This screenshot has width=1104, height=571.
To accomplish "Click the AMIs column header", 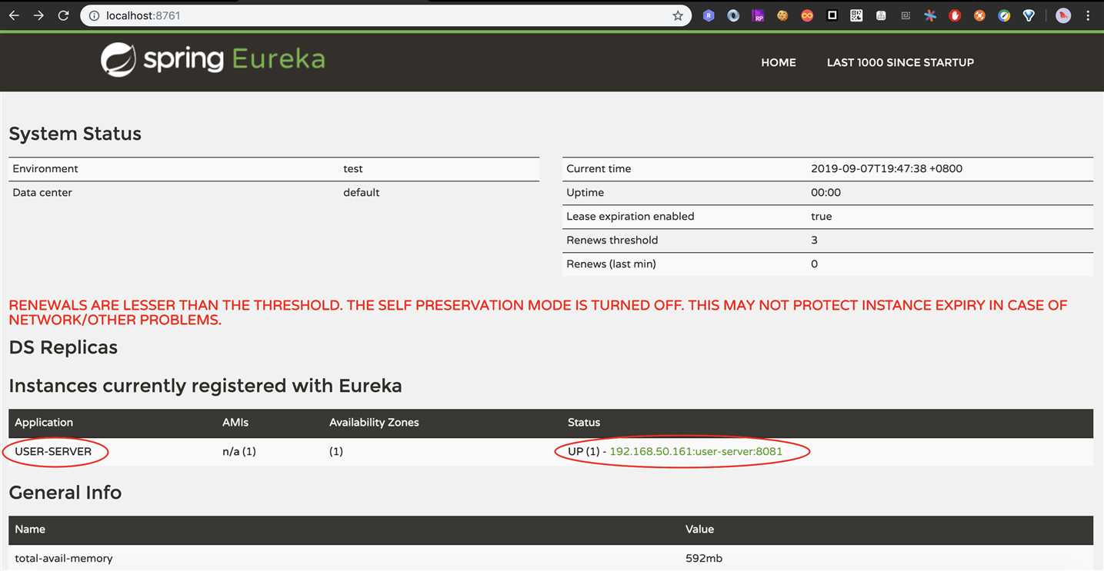I will (x=235, y=422).
